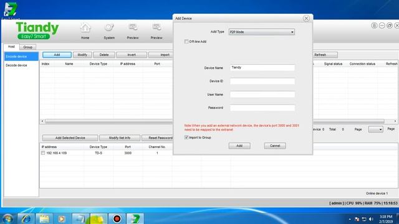Click the Add button in device list toolbar
This screenshot has width=399, height=224.
(x=57, y=55)
